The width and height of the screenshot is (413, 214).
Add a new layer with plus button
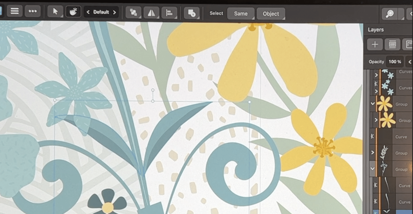pos(375,44)
